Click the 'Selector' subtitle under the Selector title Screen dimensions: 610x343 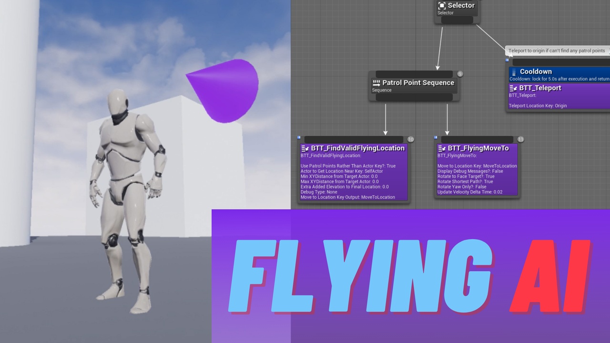[445, 13]
